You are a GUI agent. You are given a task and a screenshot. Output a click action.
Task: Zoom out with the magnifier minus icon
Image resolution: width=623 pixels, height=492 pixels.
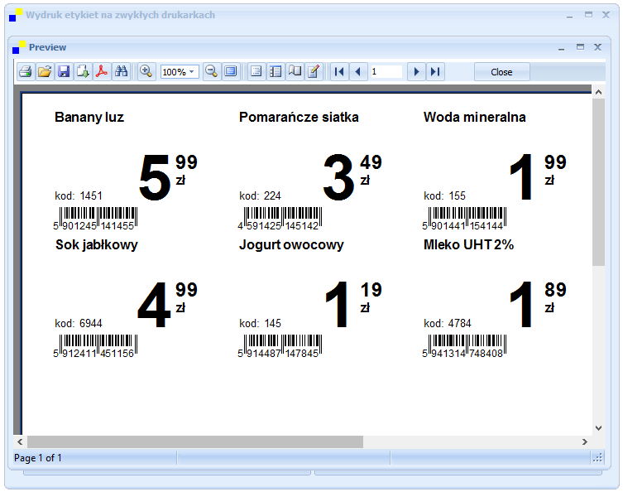tap(211, 72)
